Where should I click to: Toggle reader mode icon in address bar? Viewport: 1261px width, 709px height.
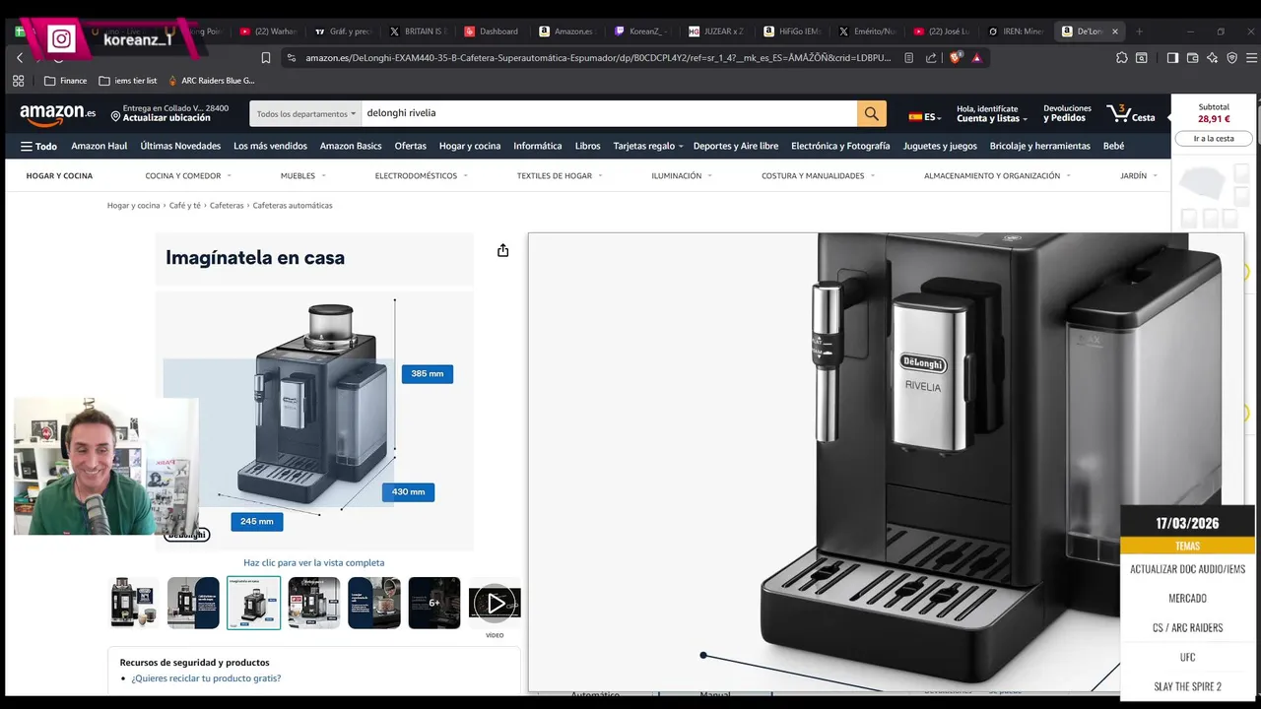pos(908,58)
